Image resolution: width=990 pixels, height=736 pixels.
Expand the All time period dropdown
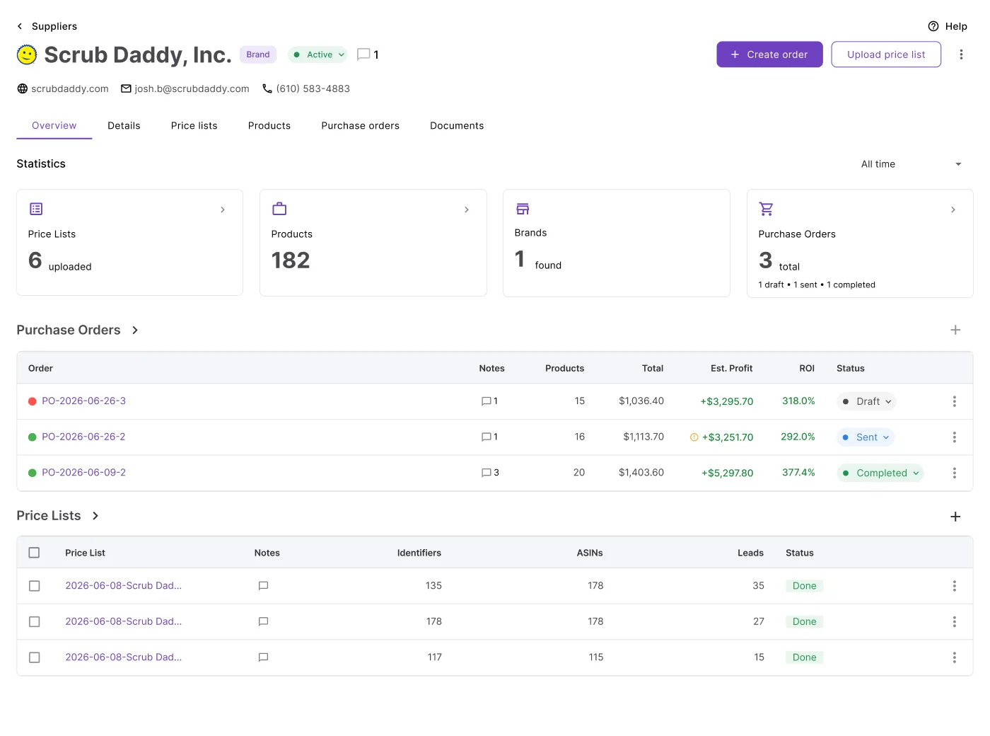(912, 164)
